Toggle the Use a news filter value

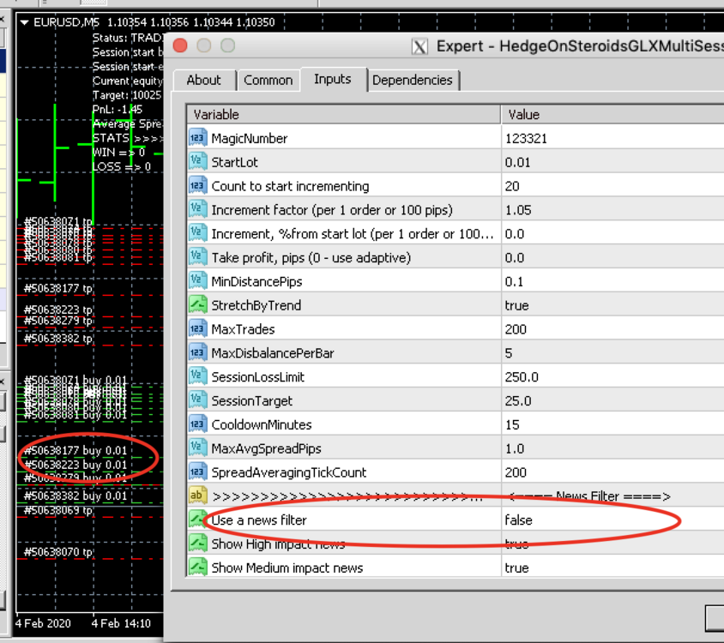coord(612,520)
